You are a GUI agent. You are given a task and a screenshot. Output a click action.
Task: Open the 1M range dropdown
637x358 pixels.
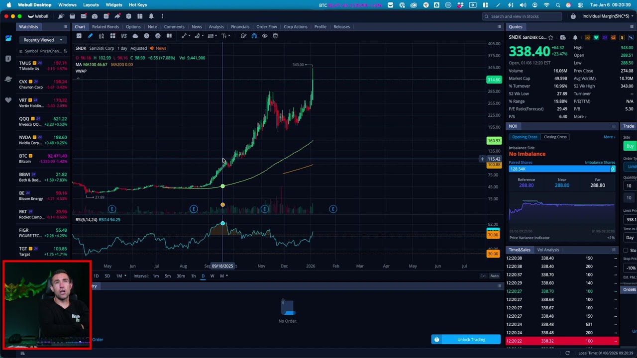120,276
